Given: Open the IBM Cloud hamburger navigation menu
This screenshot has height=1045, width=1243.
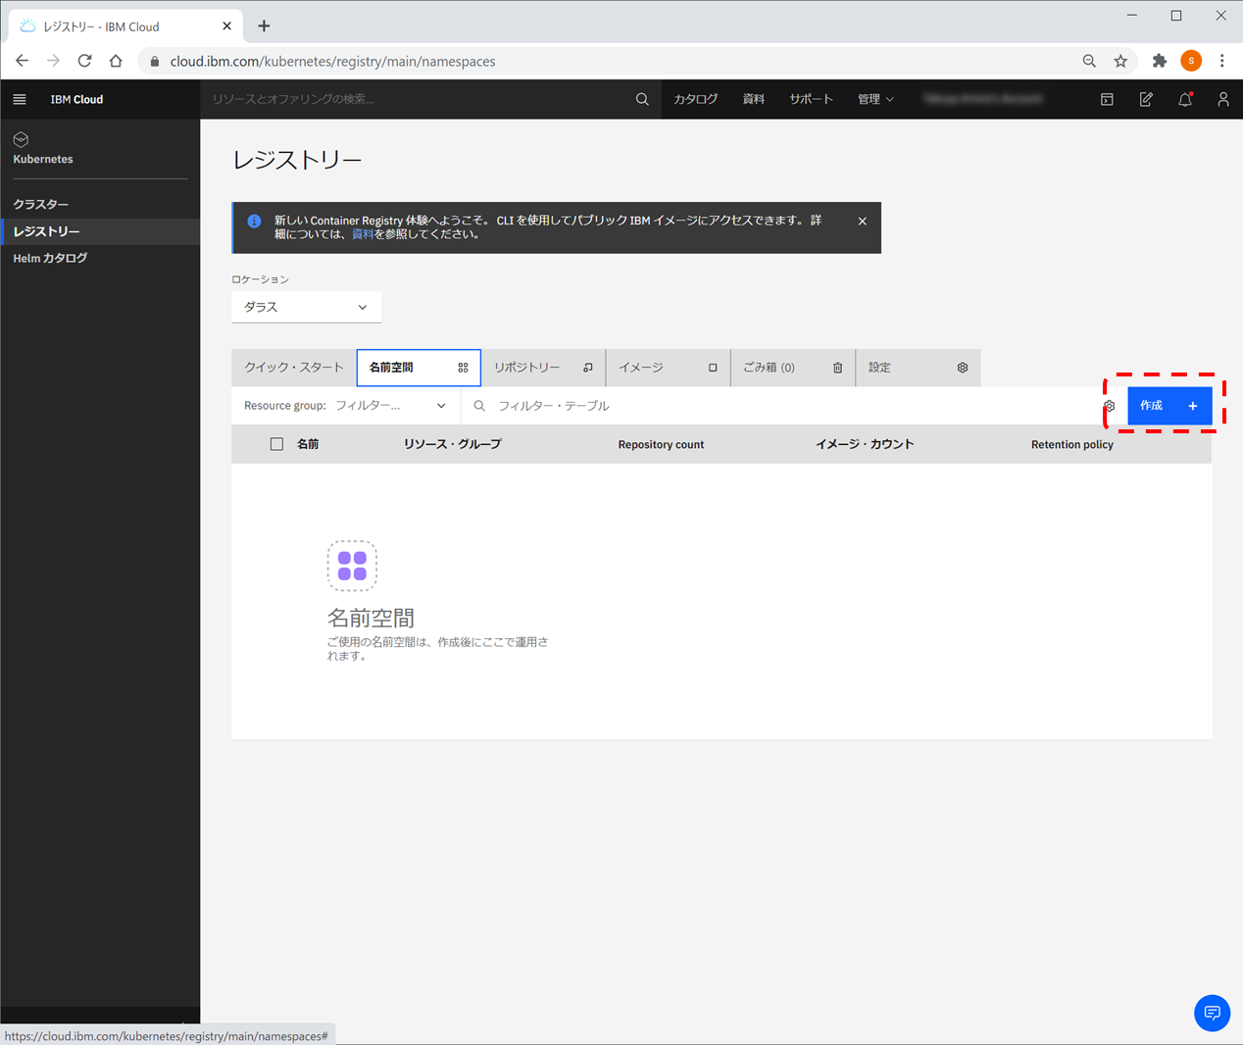Looking at the screenshot, I should click(x=20, y=99).
